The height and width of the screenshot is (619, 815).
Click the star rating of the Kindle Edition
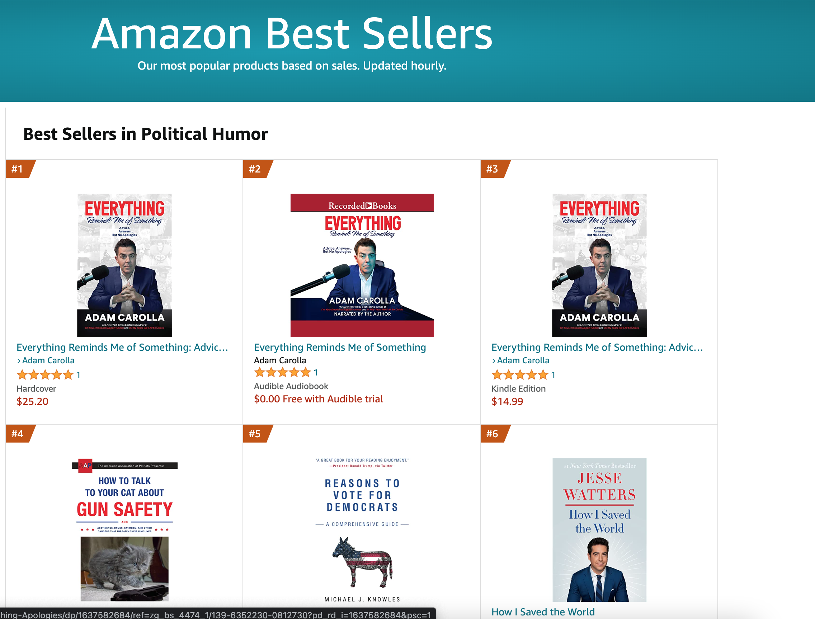click(x=520, y=375)
